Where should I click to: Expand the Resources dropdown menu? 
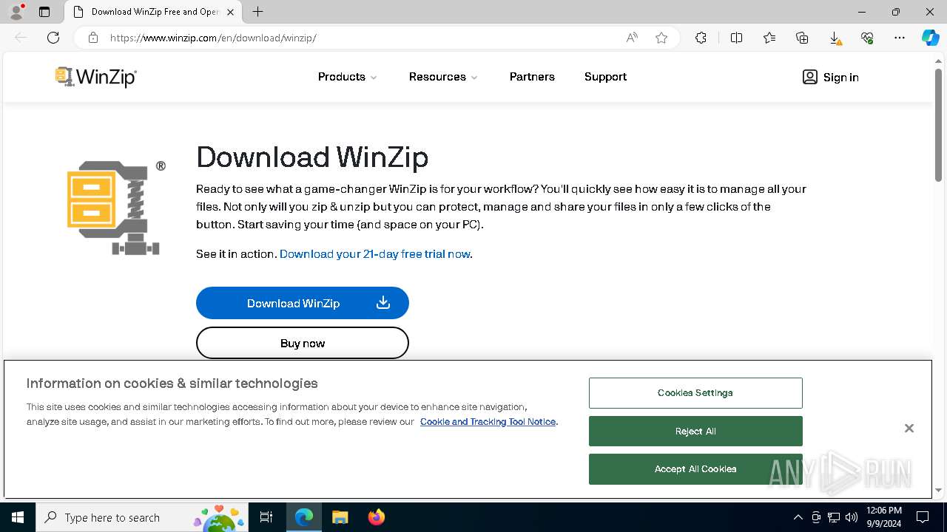pos(443,77)
